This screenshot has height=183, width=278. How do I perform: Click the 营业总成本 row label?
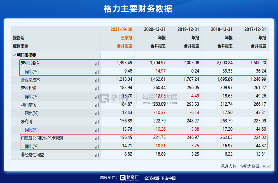click(x=30, y=80)
